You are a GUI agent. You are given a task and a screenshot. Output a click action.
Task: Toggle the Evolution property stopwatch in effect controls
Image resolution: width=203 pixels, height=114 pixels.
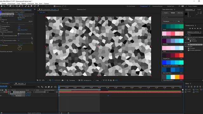pyautogui.click(x=1, y=45)
